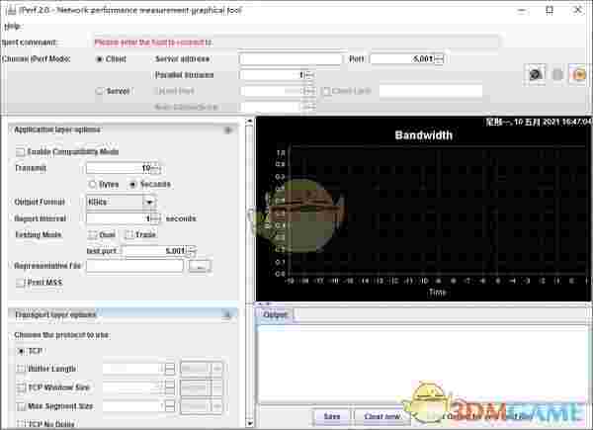Select the Seconds radio button
Viewport: 593px width, 430px height.
click(x=132, y=185)
